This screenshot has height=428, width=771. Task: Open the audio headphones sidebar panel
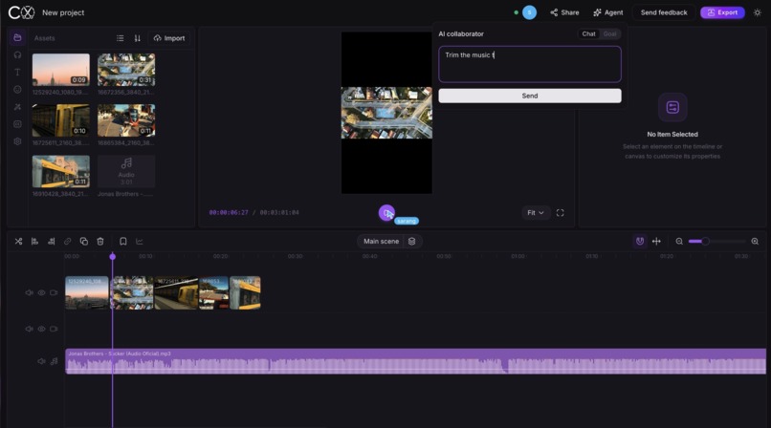pos(18,55)
